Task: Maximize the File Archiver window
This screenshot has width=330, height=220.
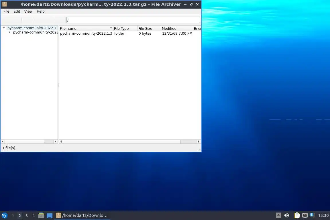Action: pyautogui.click(x=191, y=4)
